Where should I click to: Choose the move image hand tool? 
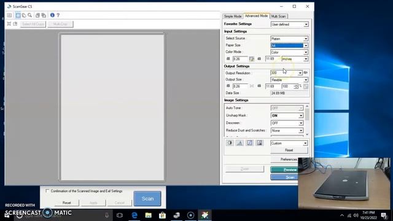point(24,15)
